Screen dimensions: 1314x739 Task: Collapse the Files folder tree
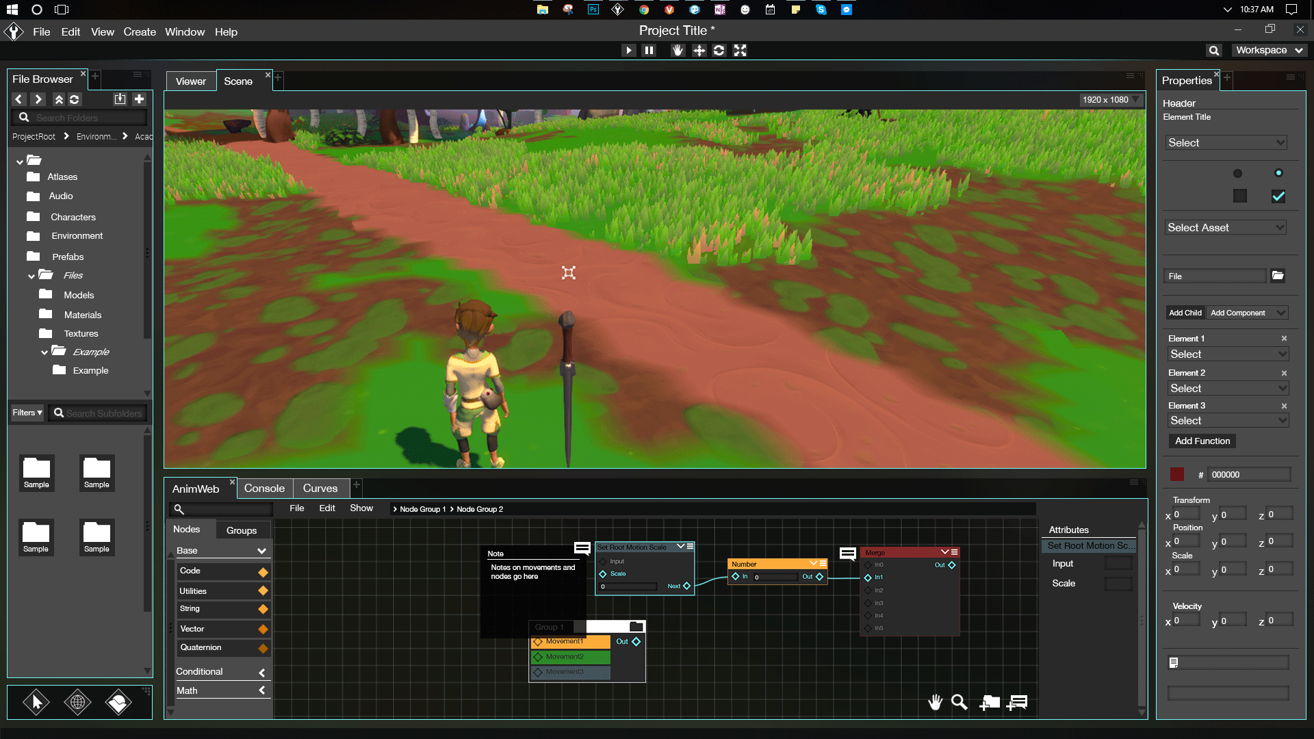(31, 276)
